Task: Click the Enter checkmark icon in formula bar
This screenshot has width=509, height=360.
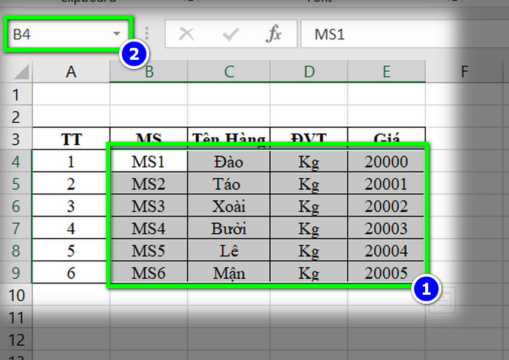Action: pyautogui.click(x=231, y=34)
